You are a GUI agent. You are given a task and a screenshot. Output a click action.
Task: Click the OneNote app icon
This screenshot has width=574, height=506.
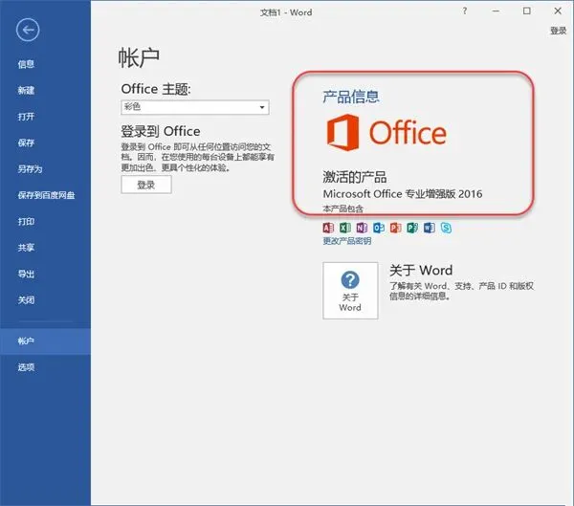click(362, 228)
